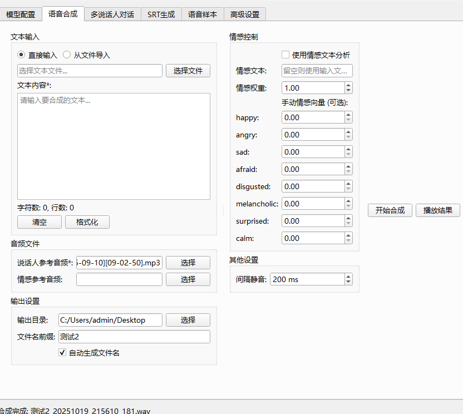Screen dimensions: 463x414
Task: Select the 从文件导入 radio option
Action: [x=67, y=55]
